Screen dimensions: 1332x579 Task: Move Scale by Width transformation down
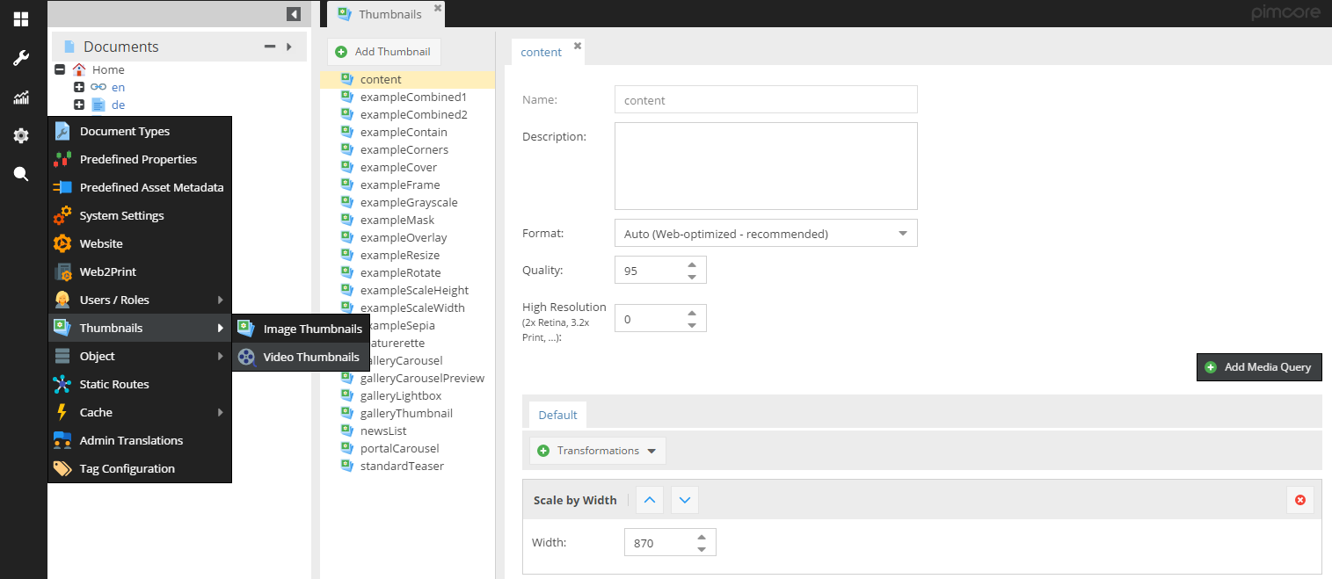(685, 500)
